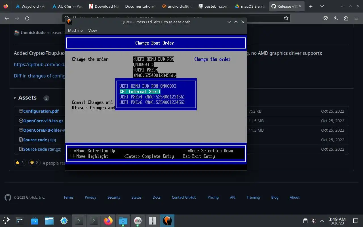Download OpenCoreEFIFolder asset
Image resolution: width=363 pixels, height=227 pixels.
pyautogui.click(x=44, y=130)
